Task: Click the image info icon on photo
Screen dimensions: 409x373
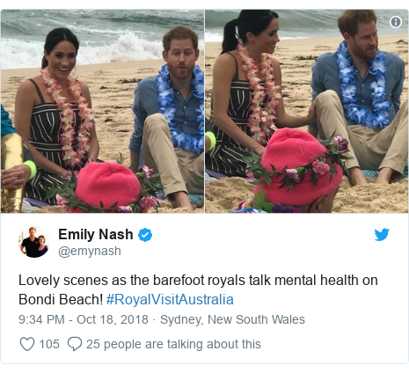Action: (396, 22)
